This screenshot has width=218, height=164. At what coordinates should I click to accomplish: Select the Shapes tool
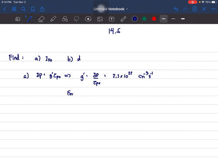[x=64, y=19]
